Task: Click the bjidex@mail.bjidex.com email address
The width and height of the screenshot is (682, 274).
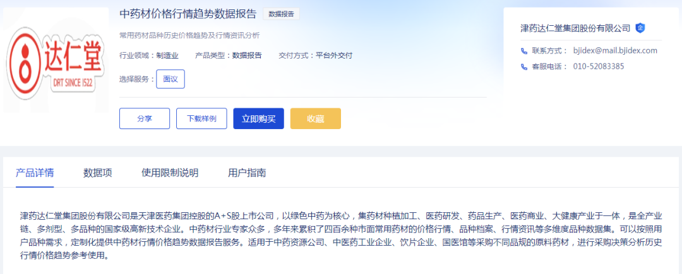Action: [x=615, y=50]
